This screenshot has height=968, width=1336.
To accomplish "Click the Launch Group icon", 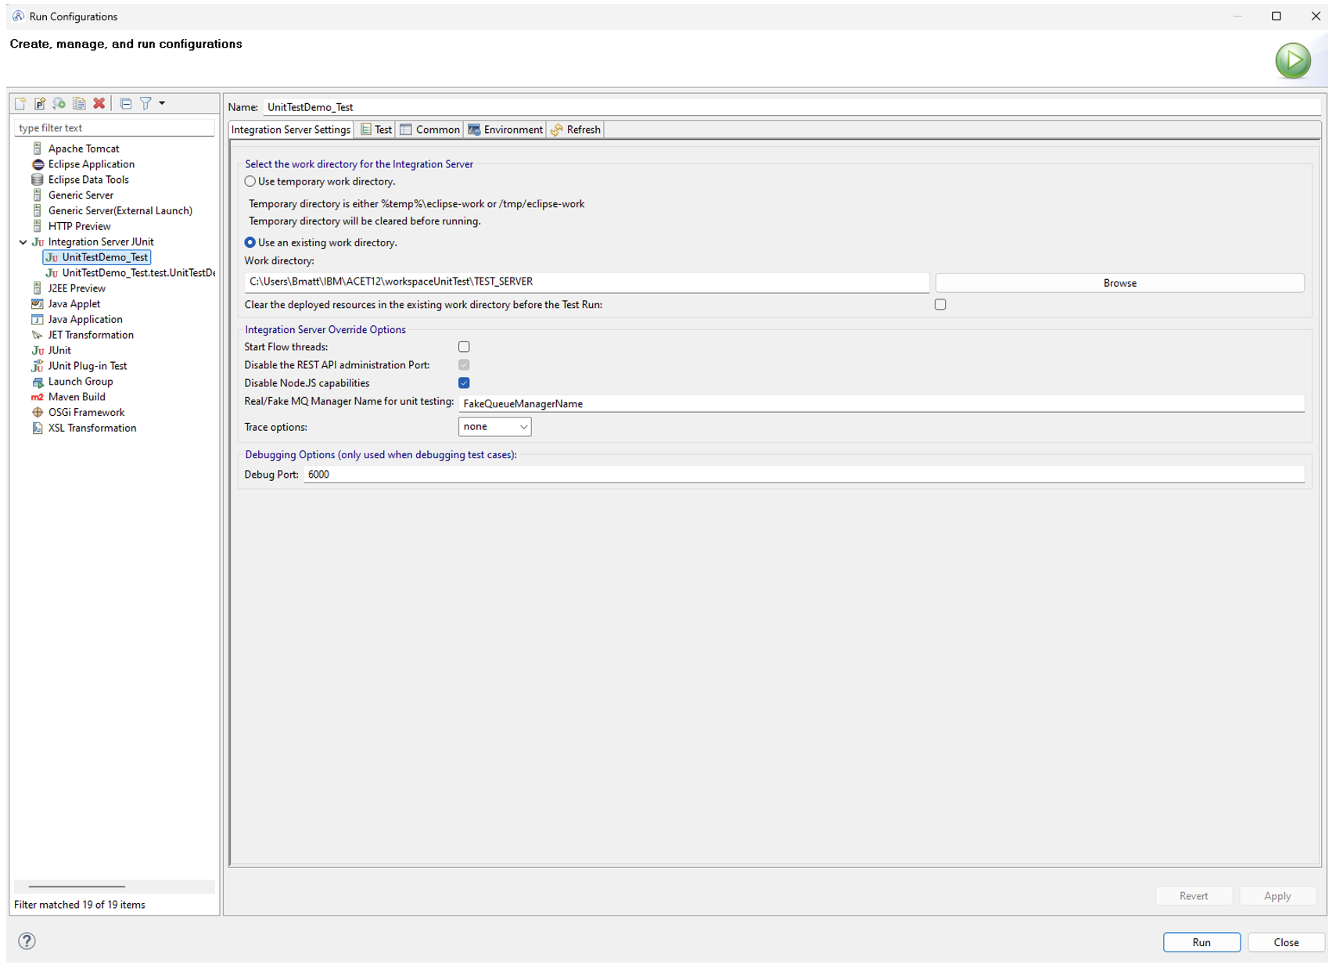I will [38, 382].
